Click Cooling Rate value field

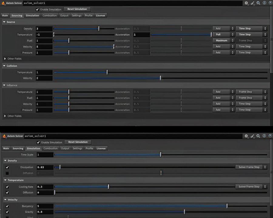[x=45, y=187]
